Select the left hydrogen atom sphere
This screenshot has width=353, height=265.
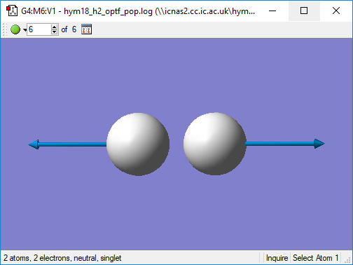[138, 144]
